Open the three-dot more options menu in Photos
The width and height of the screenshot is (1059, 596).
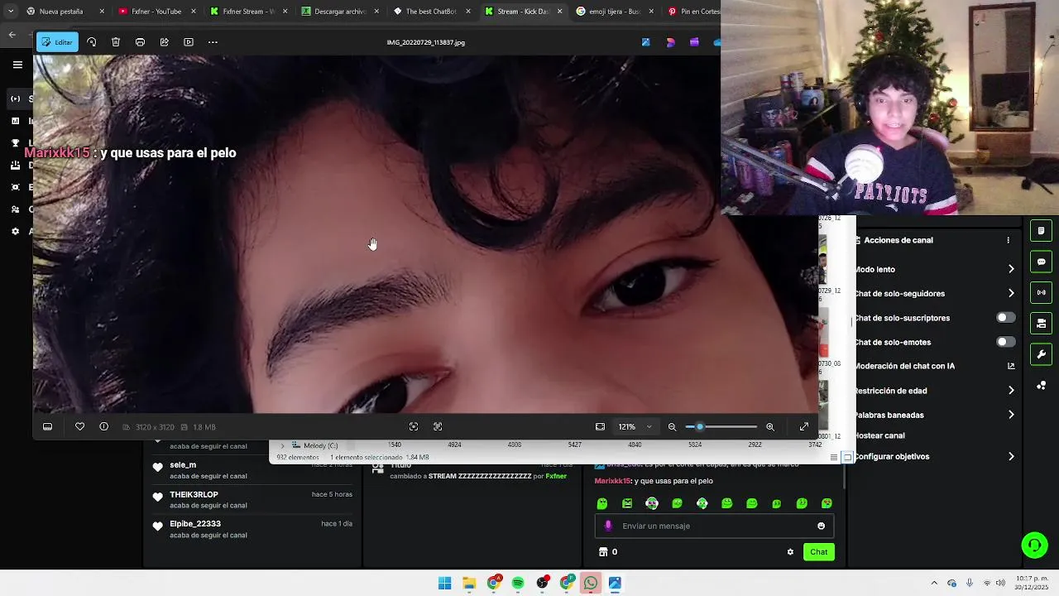click(x=213, y=42)
